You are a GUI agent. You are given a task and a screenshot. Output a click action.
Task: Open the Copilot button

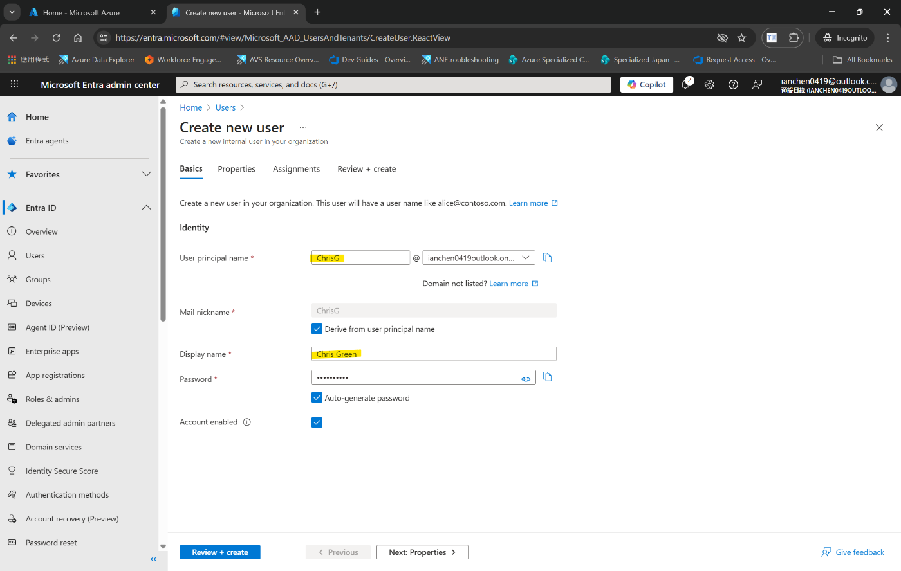647,84
